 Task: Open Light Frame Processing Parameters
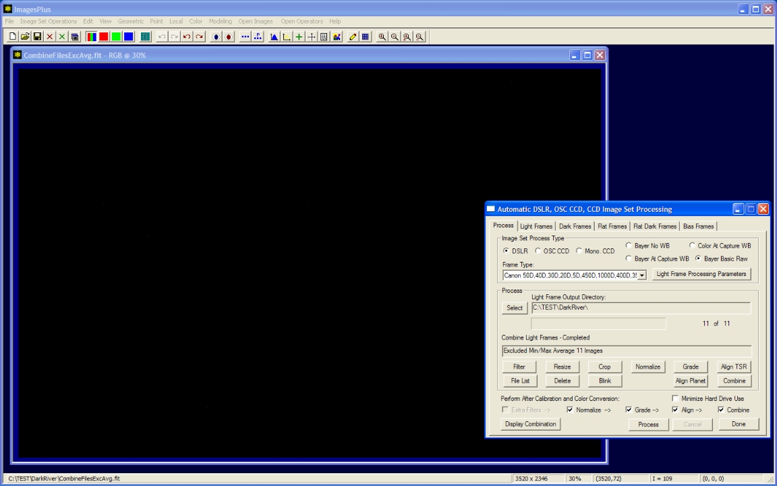click(x=701, y=274)
